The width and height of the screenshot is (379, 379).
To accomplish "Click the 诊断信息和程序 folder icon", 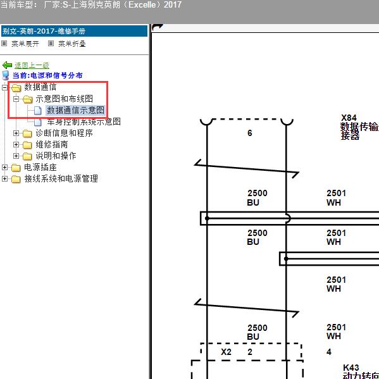I will (27, 134).
